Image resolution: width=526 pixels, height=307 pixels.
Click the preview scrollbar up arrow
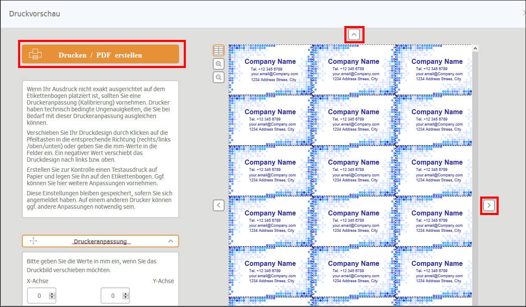475,47
